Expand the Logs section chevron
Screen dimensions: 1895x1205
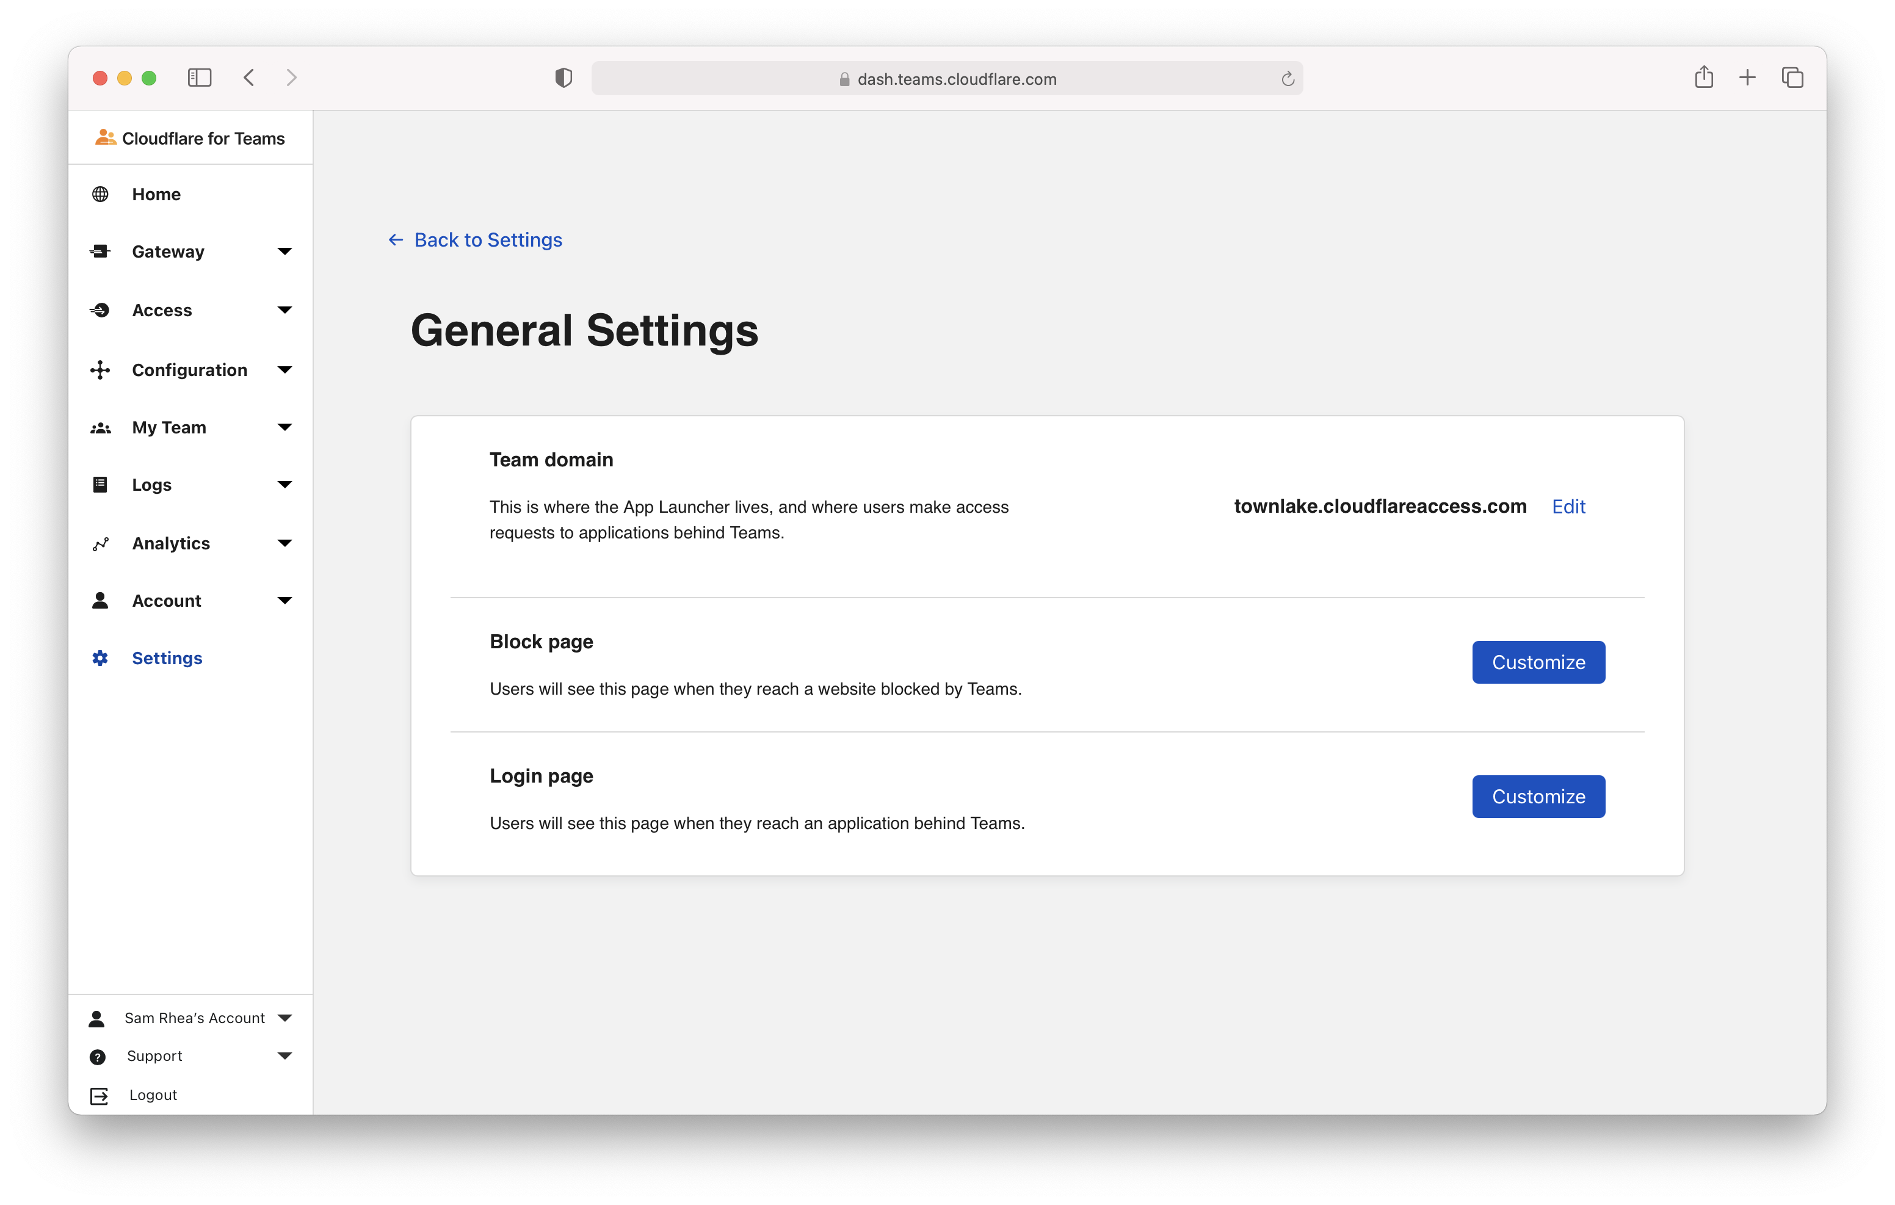284,484
